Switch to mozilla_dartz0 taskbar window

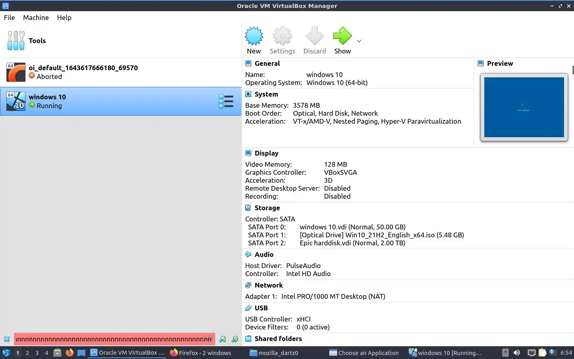click(274, 353)
